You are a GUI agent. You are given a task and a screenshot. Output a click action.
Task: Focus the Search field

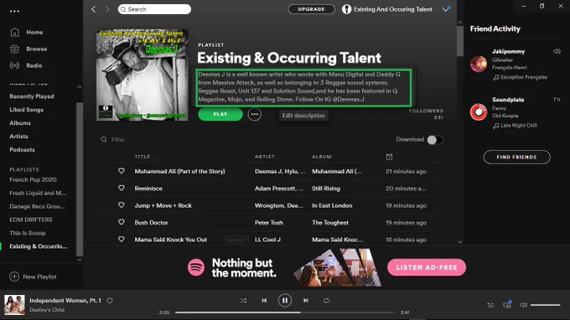154,9
